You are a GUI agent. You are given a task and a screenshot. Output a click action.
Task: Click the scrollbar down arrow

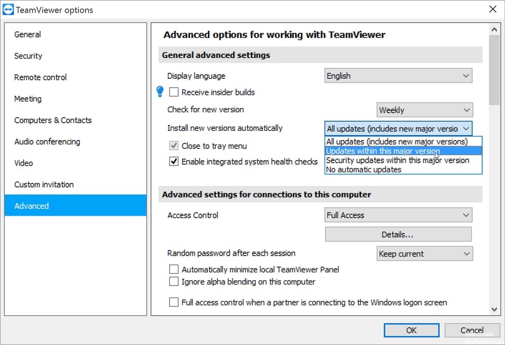(x=494, y=310)
